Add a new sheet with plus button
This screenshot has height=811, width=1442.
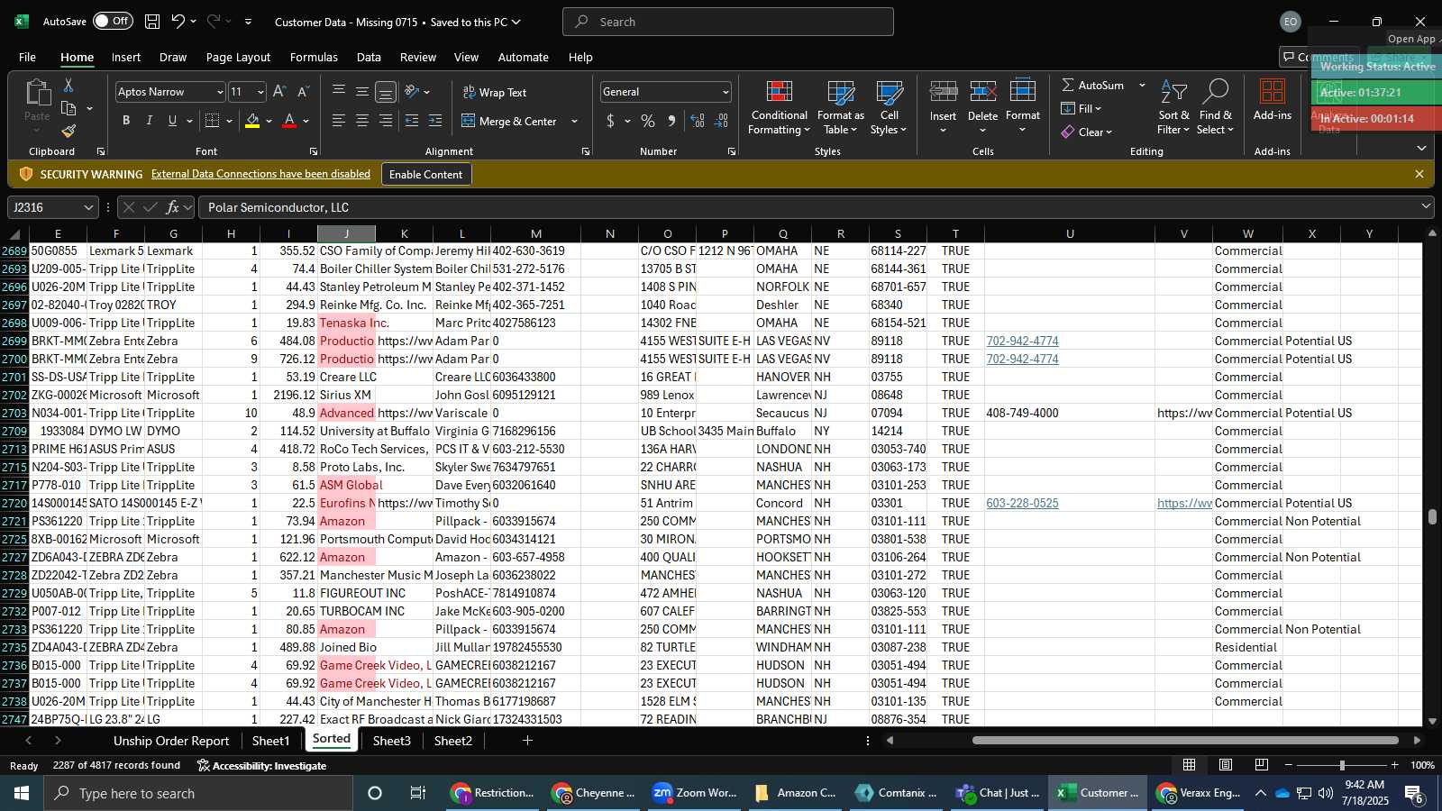pos(527,741)
